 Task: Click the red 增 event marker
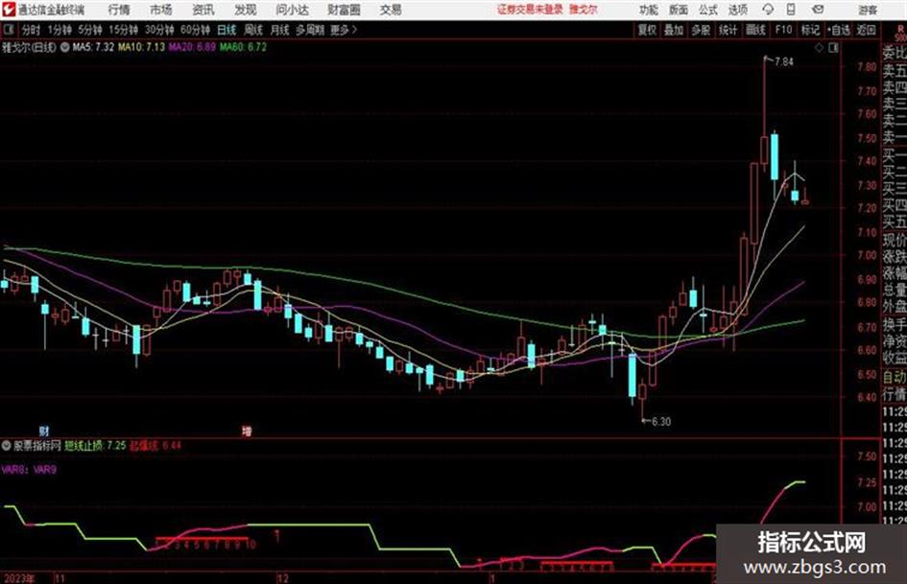tap(247, 431)
